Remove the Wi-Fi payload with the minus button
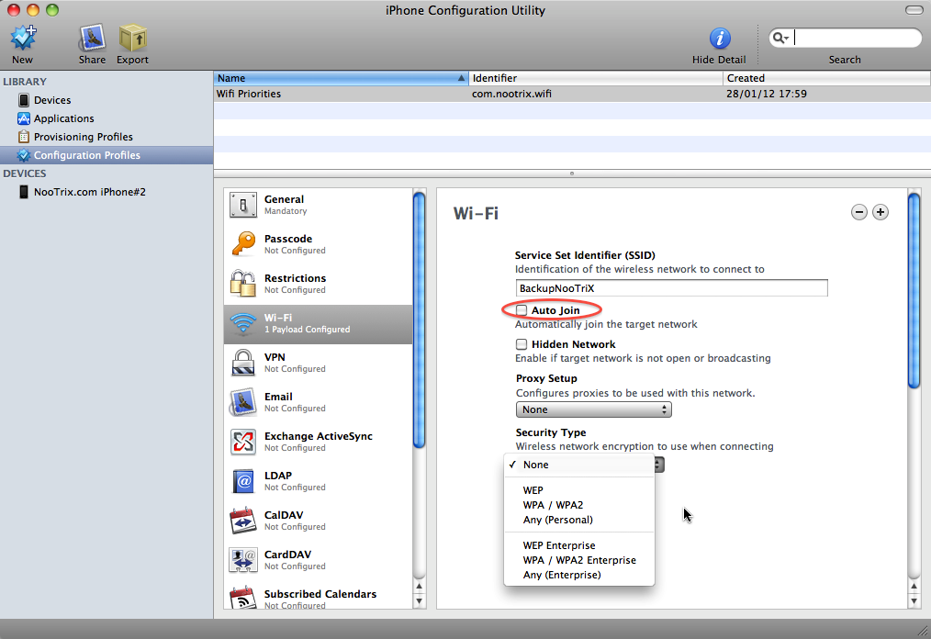Image resolution: width=931 pixels, height=639 pixels. click(x=859, y=212)
